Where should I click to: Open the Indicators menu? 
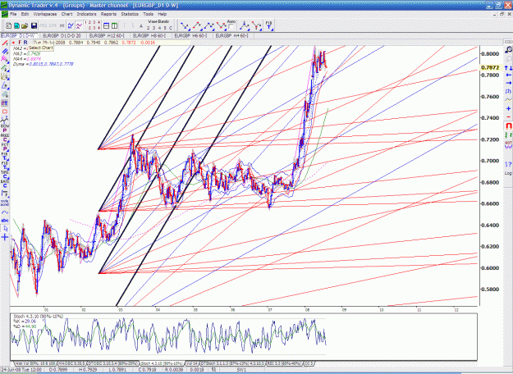pyautogui.click(x=87, y=14)
